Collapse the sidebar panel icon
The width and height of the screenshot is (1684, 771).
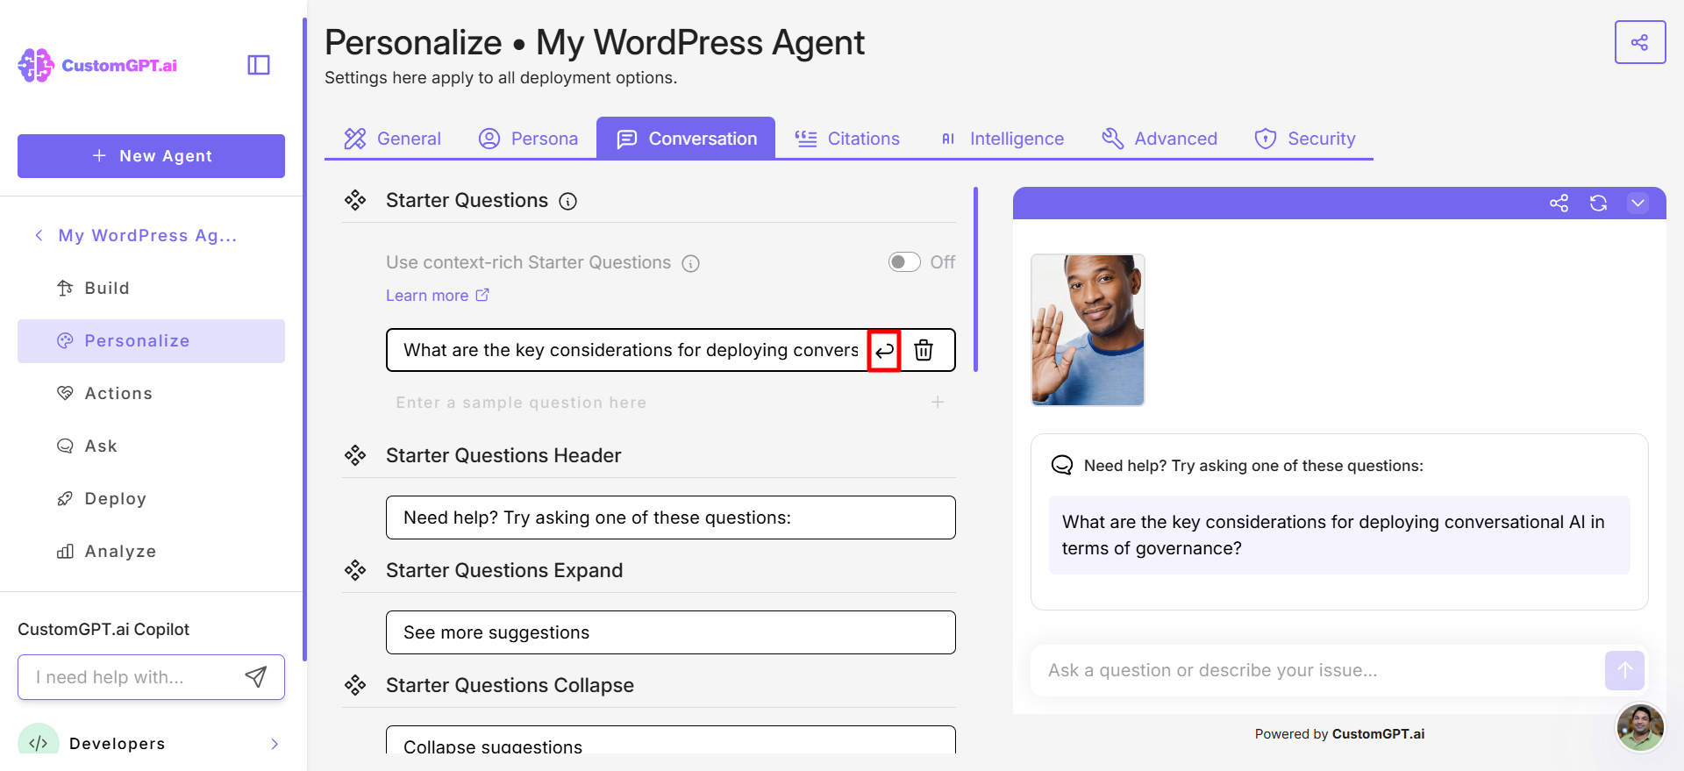pyautogui.click(x=259, y=65)
